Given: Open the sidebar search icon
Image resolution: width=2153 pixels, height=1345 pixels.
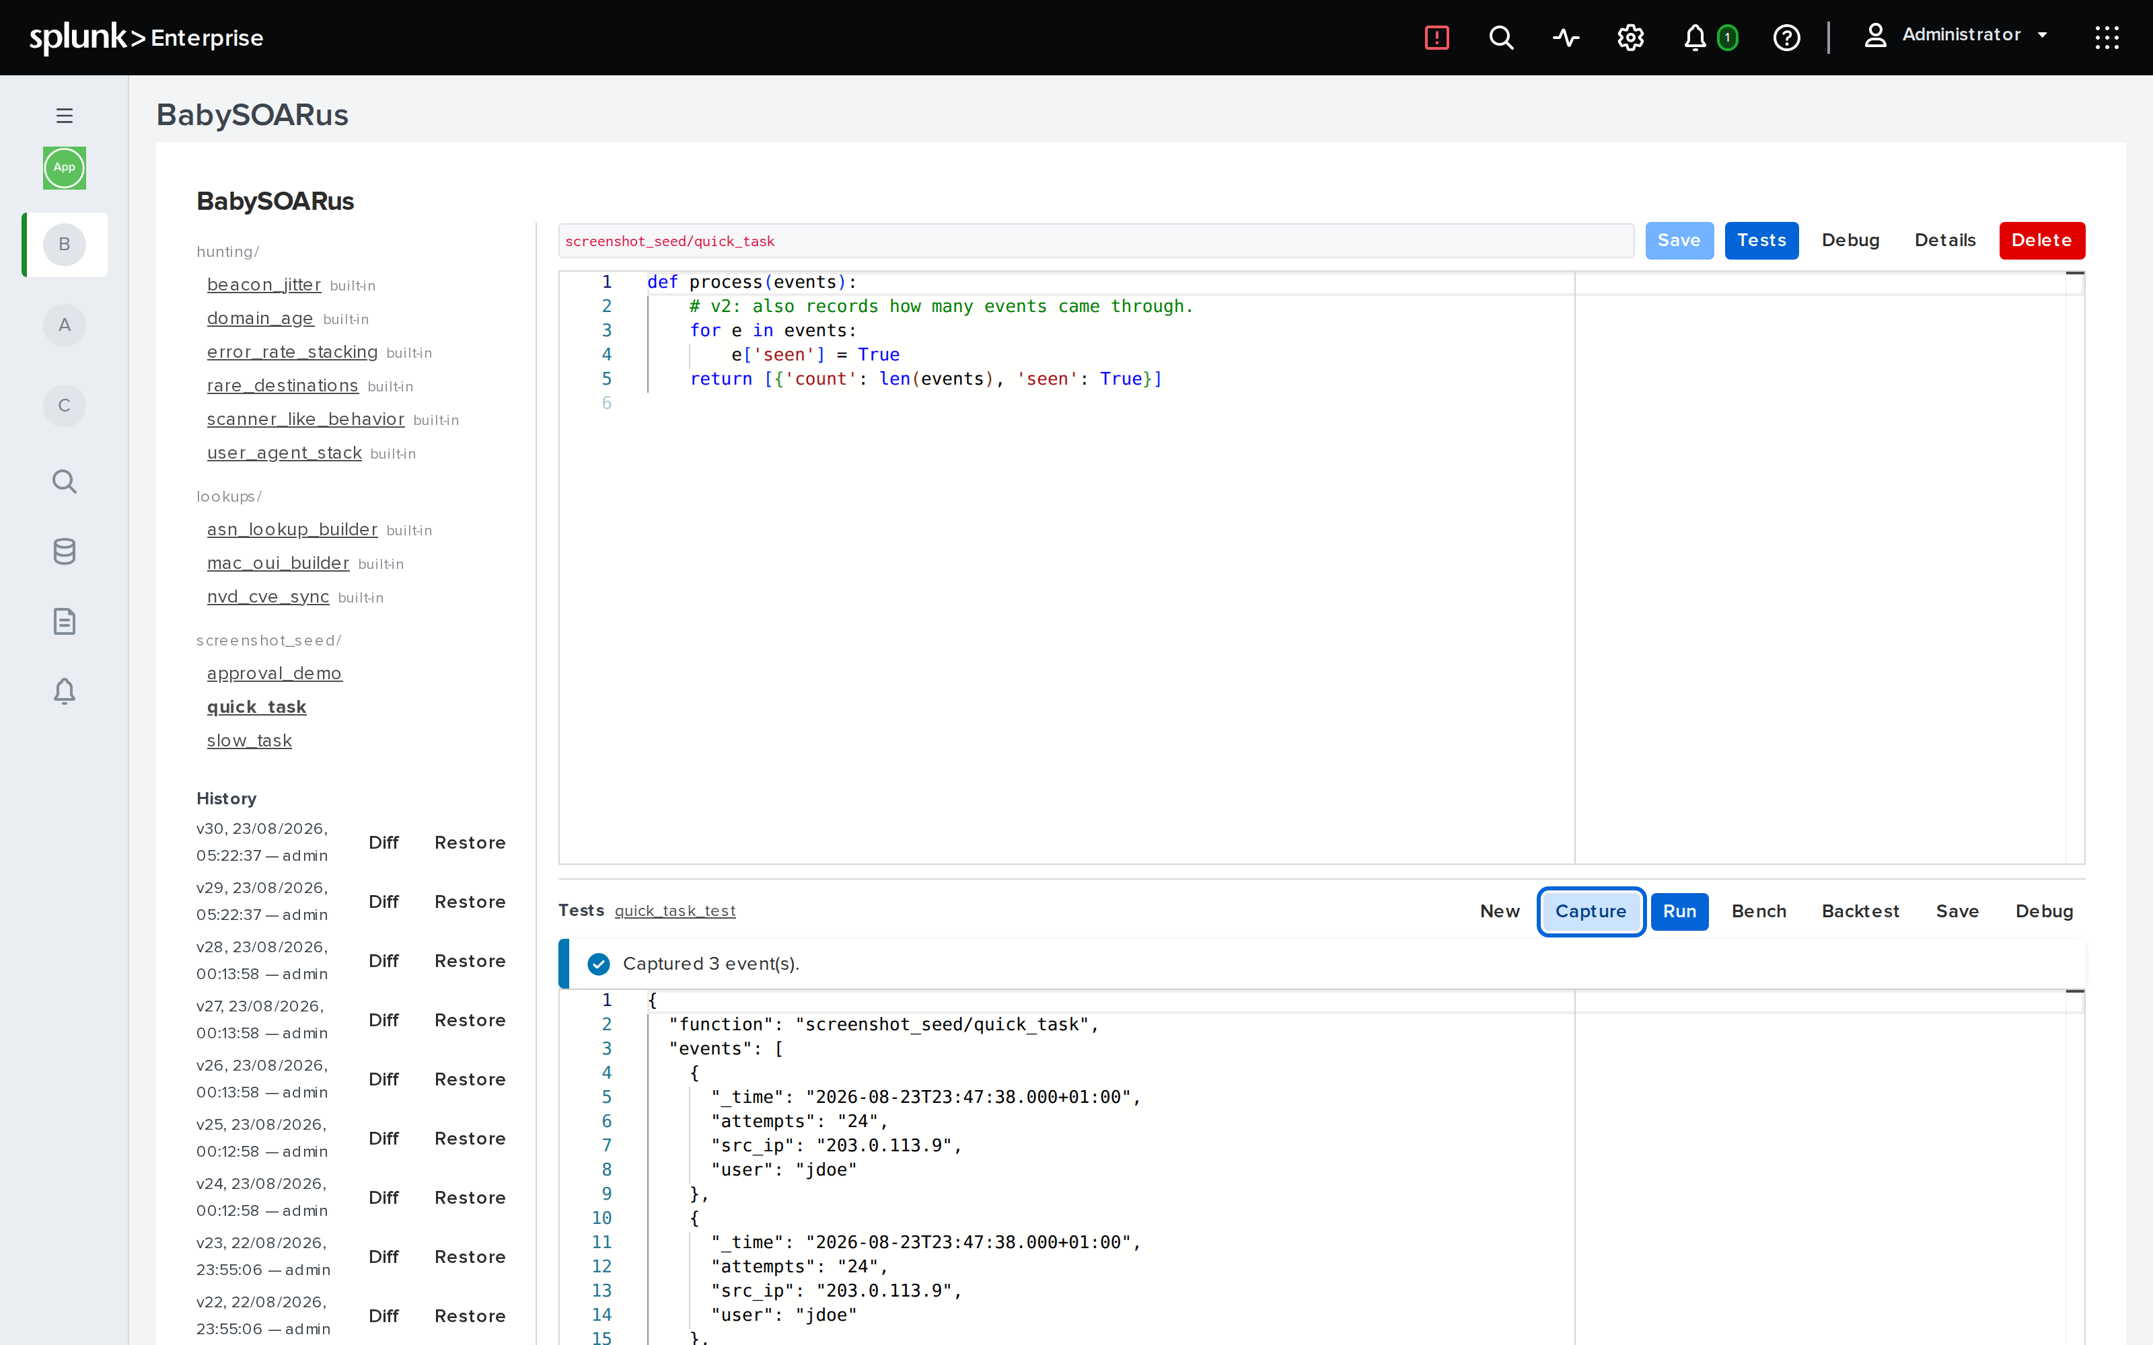Looking at the screenshot, I should tap(64, 482).
